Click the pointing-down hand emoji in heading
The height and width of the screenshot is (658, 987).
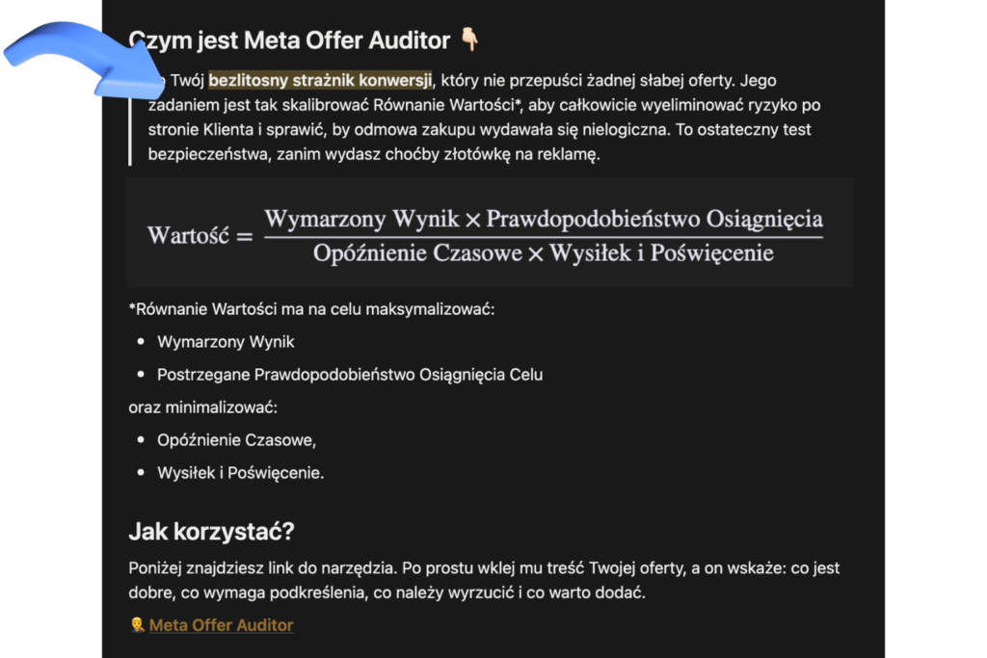[x=469, y=40]
